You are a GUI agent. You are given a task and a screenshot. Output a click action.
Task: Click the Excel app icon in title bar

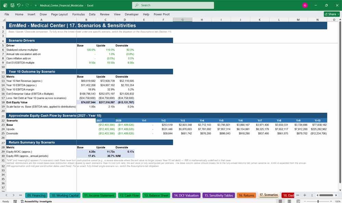5,5
